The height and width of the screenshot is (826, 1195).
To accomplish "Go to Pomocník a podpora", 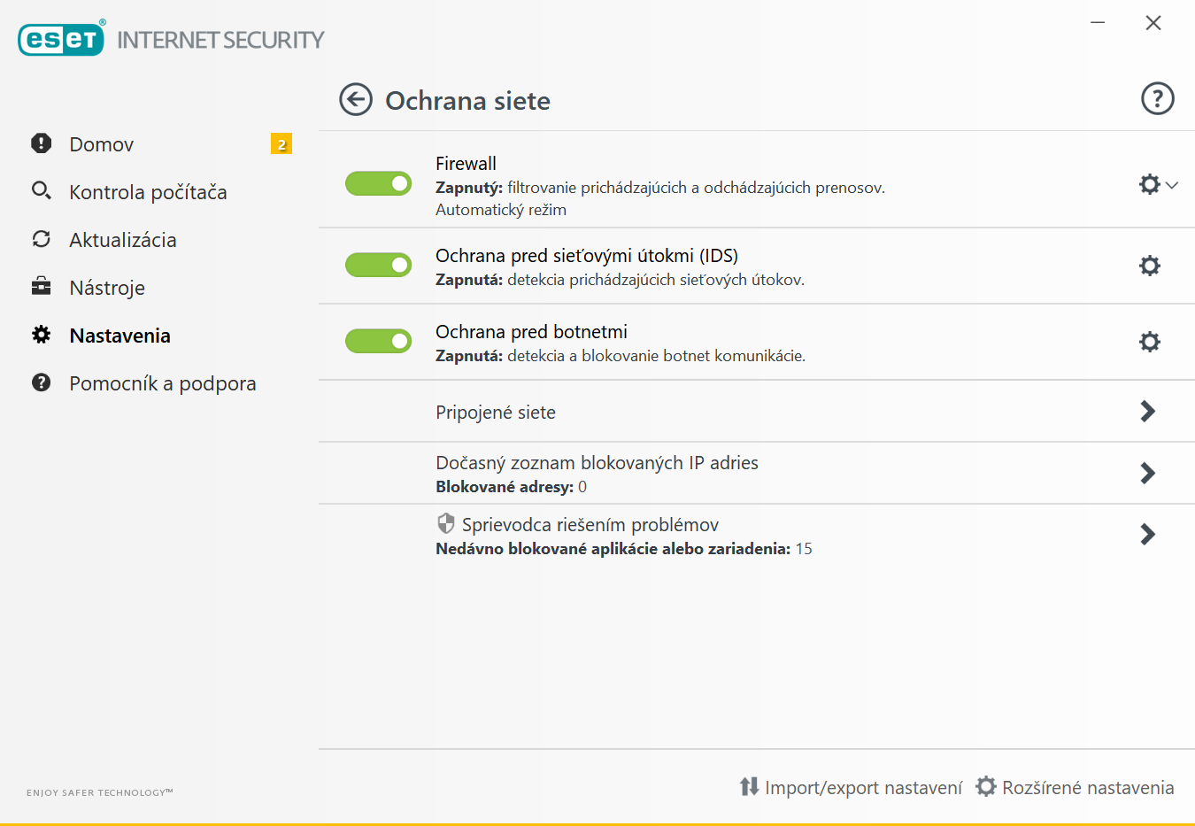I will pyautogui.click(x=162, y=383).
